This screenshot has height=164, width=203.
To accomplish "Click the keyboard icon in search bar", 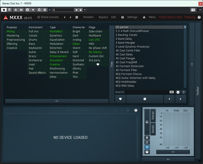I will [172, 92].
